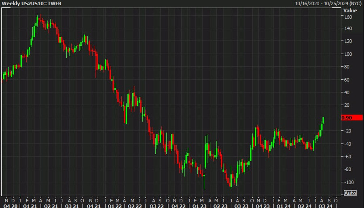Click the 10/16/2020 - 10/25/2024 date range

[328, 4]
